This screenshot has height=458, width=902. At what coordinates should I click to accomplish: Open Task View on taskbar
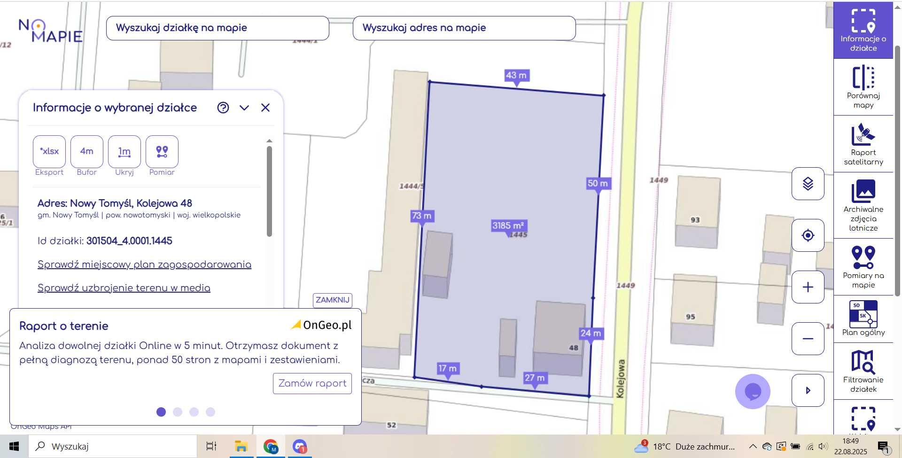point(211,446)
